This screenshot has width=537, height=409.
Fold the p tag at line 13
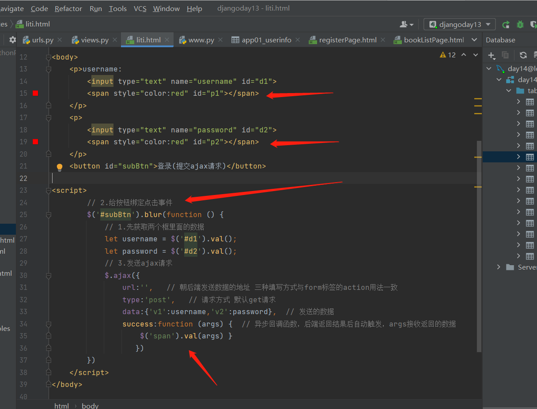(x=49, y=69)
